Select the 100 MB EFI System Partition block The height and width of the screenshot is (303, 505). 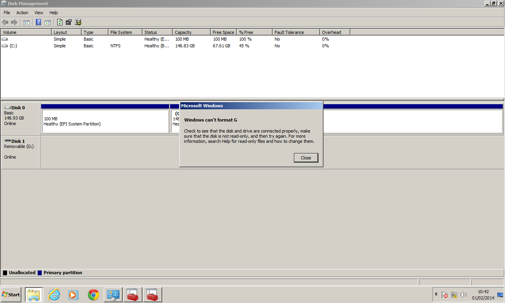click(x=105, y=121)
